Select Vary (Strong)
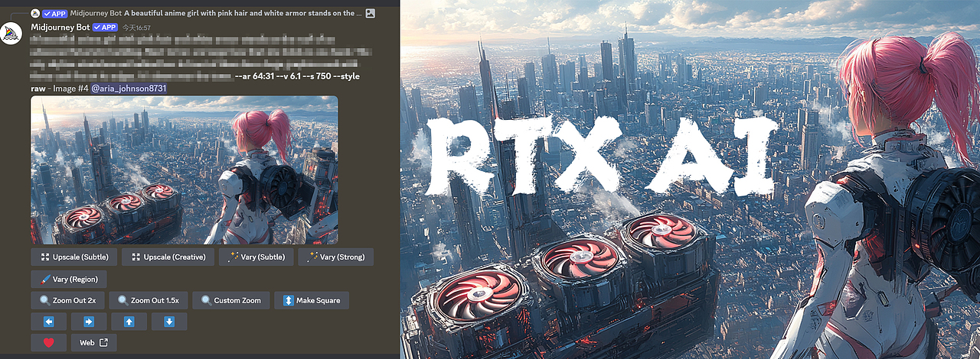The width and height of the screenshot is (980, 359). [335, 257]
